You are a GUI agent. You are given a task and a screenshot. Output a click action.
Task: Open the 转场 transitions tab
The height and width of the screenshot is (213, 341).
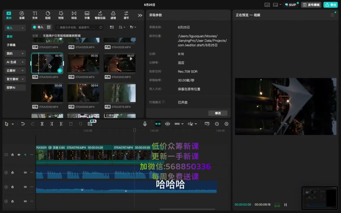tap(74, 15)
